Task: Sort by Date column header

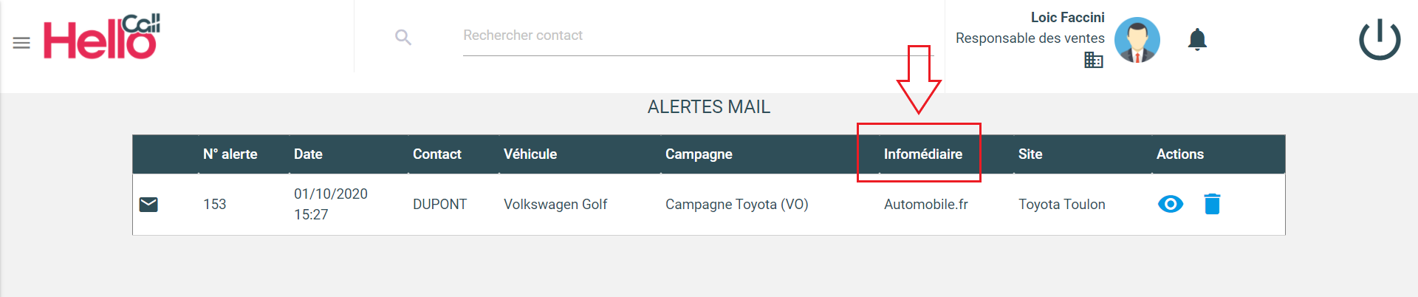Action: pyautogui.click(x=308, y=154)
